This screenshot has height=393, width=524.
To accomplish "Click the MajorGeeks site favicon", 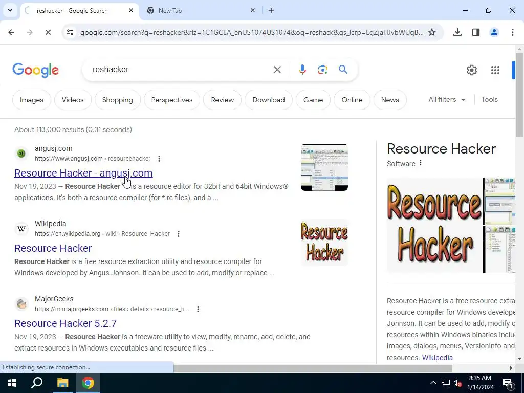I will pyautogui.click(x=21, y=304).
